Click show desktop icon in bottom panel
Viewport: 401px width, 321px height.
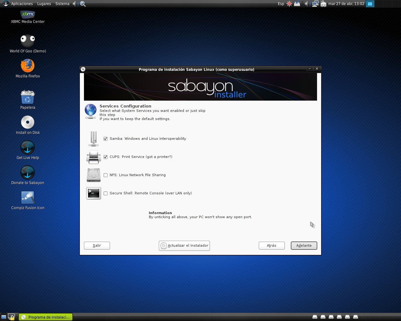pos(4,317)
